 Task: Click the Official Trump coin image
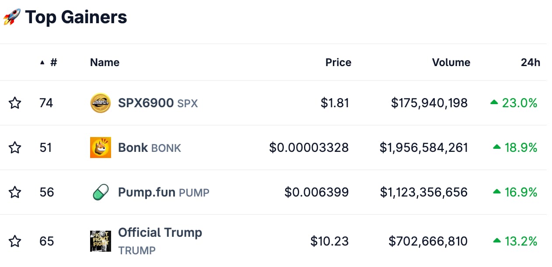point(100,241)
